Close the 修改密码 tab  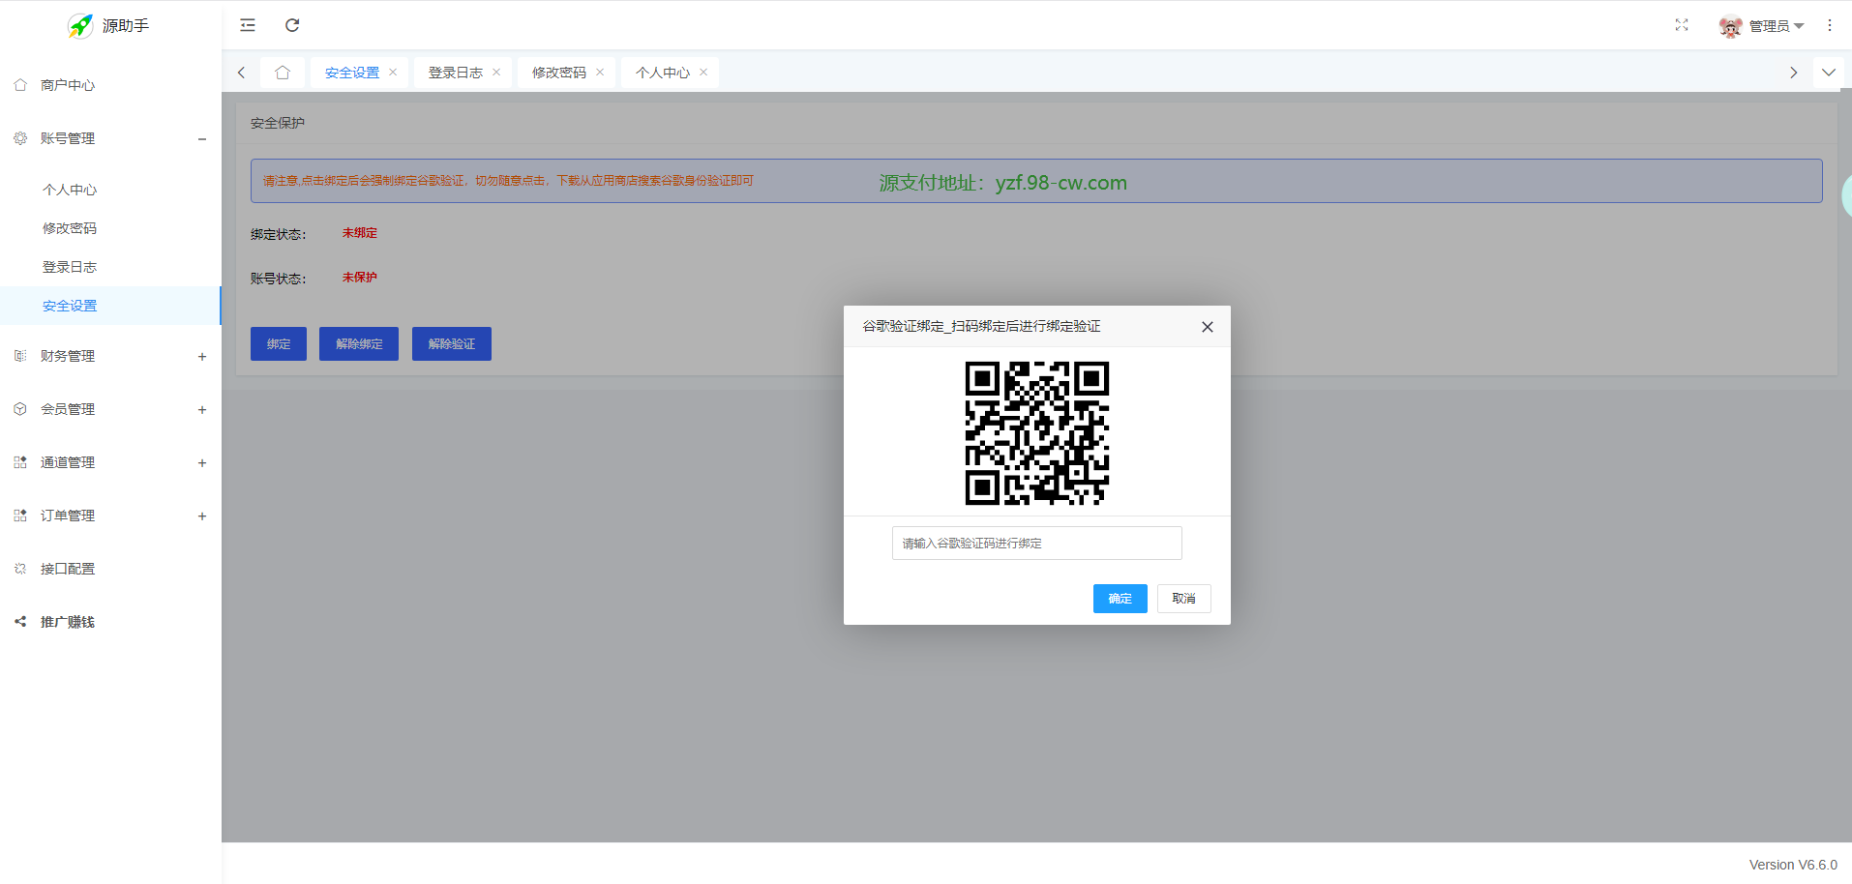(600, 73)
